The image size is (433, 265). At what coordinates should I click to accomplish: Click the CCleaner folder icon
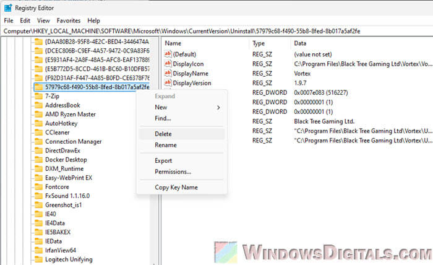38,132
